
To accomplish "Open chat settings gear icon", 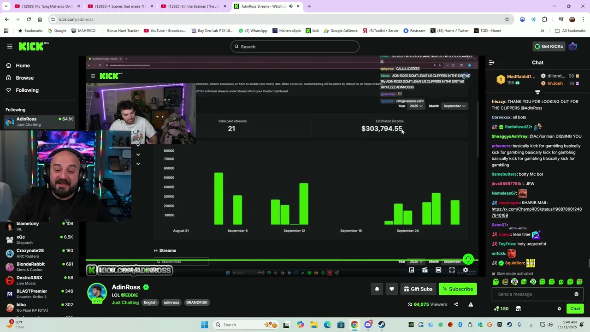I will [x=559, y=308].
